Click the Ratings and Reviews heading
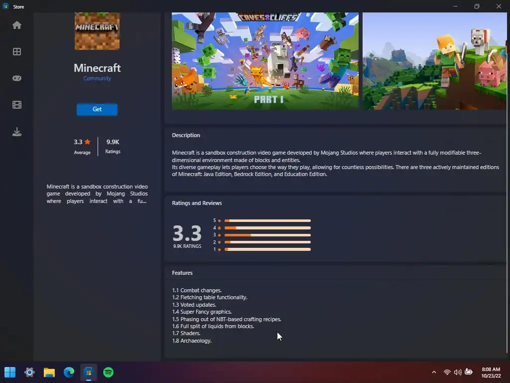 pyautogui.click(x=197, y=203)
